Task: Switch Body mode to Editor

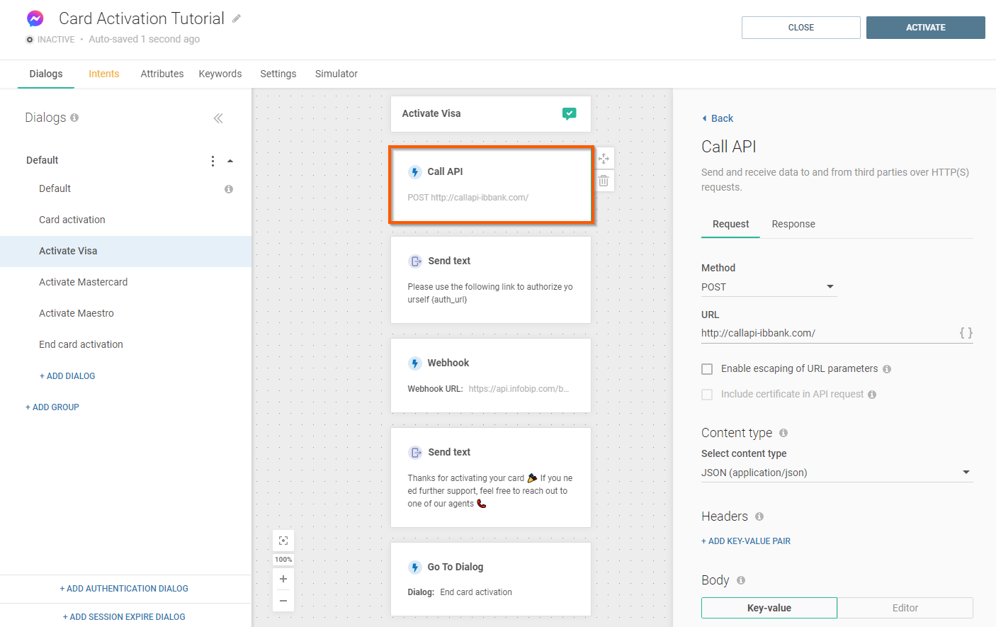Action: click(x=905, y=608)
